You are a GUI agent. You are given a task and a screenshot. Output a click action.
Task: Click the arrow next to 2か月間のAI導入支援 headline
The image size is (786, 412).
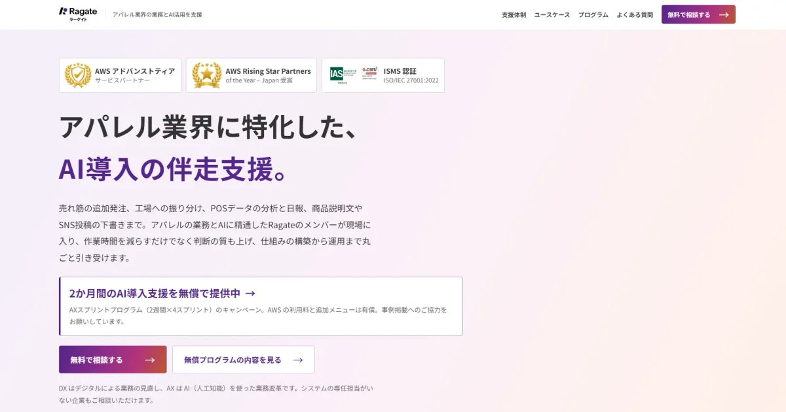[x=250, y=294]
